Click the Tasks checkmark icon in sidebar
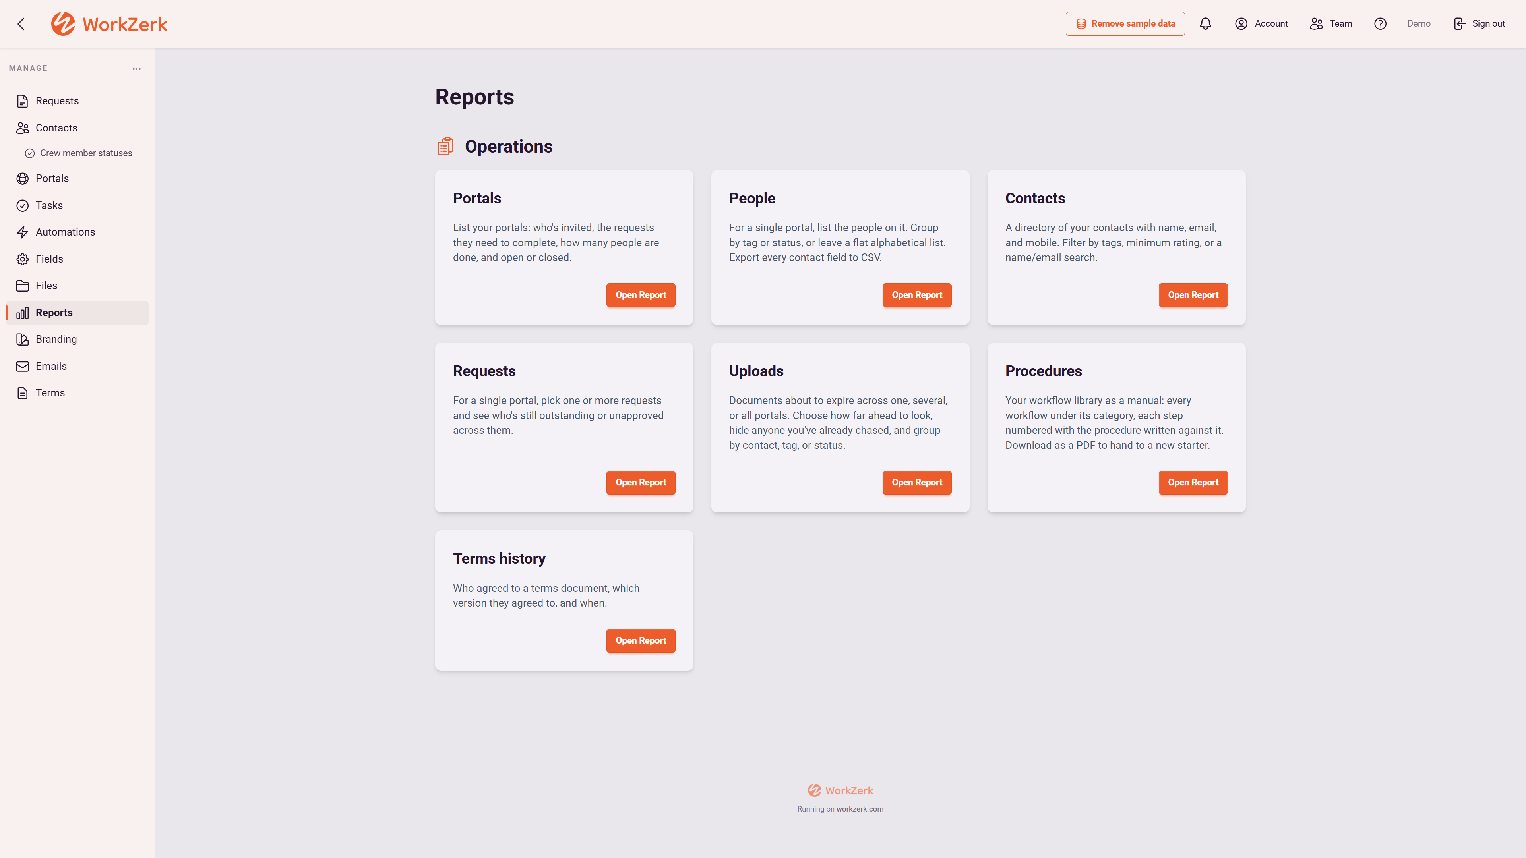 click(x=23, y=205)
